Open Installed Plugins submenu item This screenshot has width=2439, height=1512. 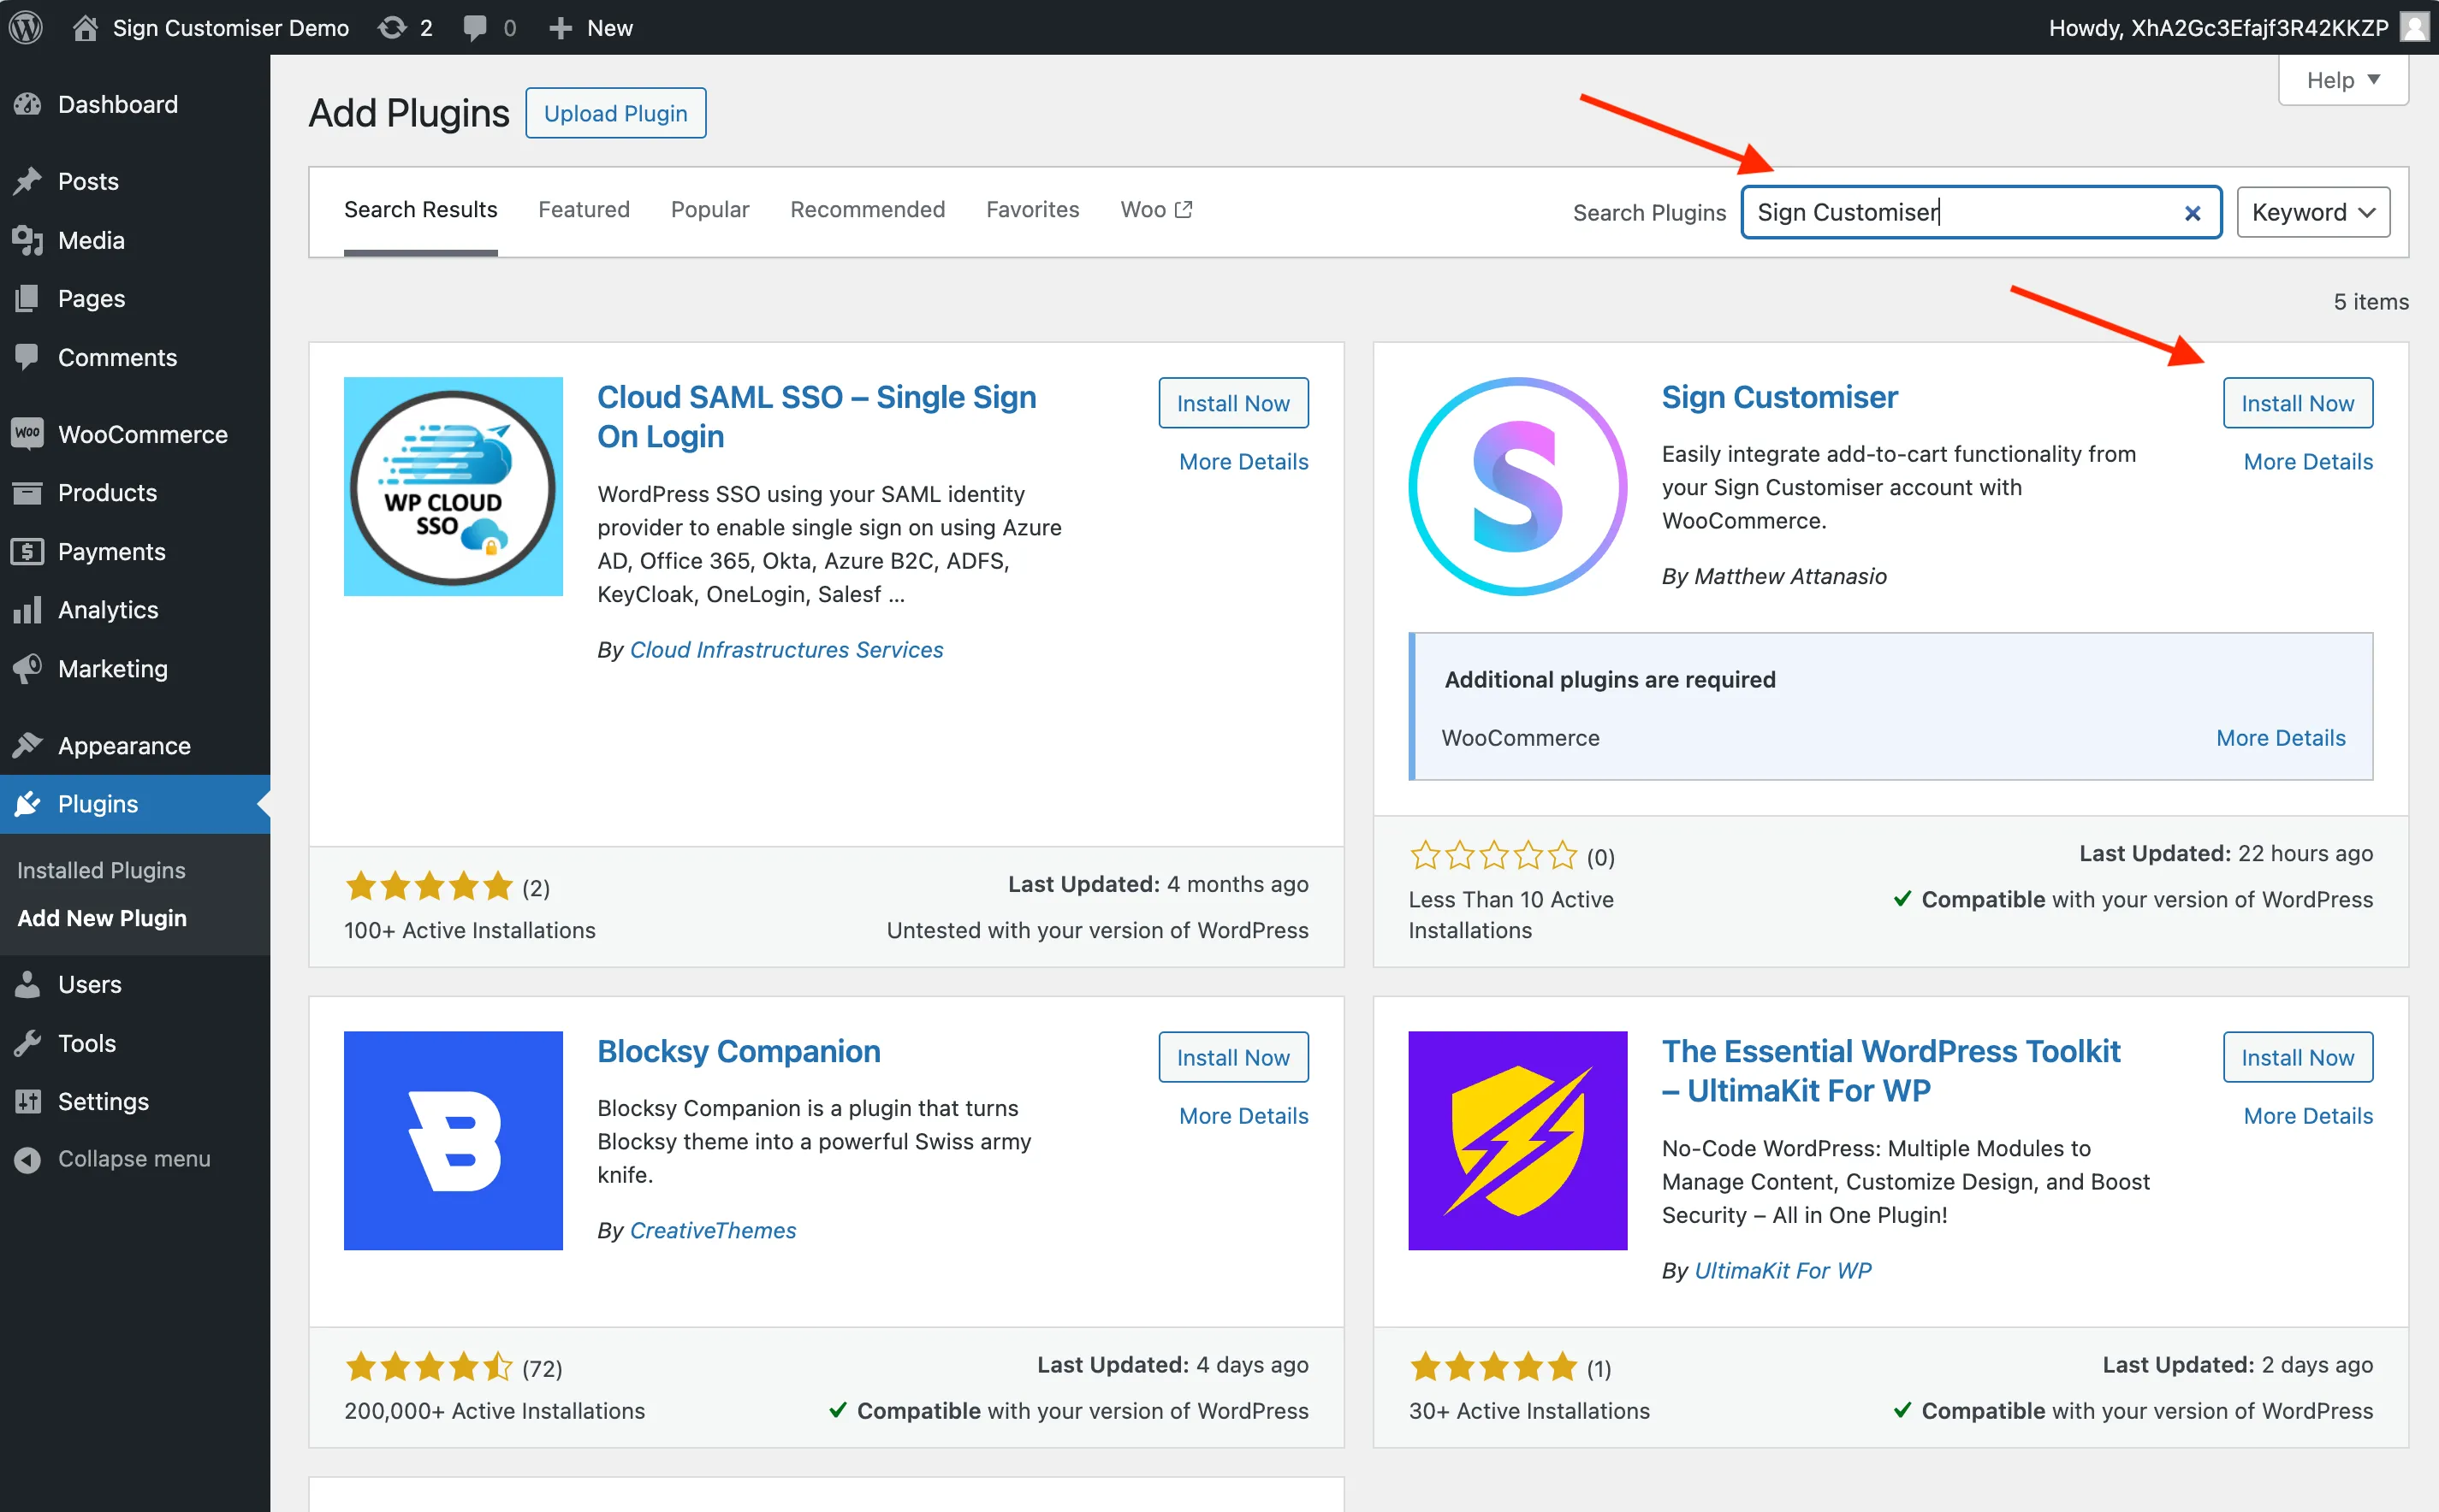click(101, 870)
